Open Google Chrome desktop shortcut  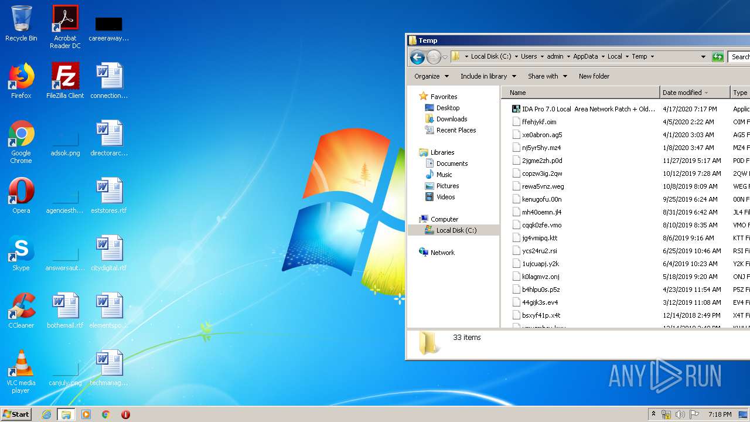coord(21,142)
